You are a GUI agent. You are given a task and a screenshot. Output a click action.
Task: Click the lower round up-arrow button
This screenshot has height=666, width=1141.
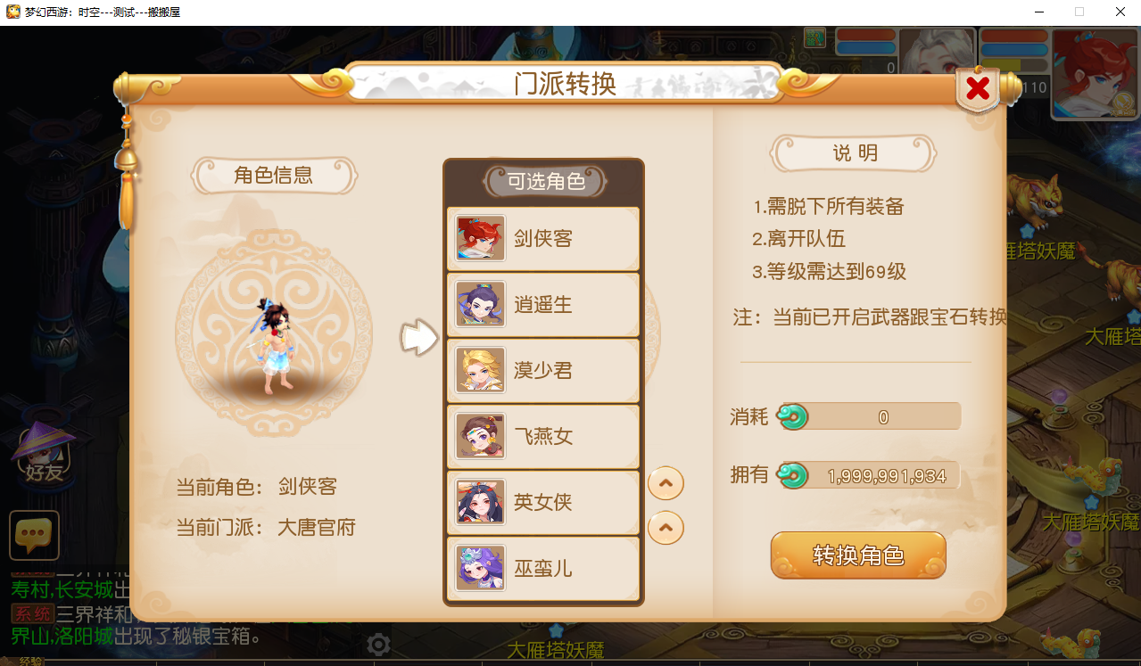click(x=666, y=527)
